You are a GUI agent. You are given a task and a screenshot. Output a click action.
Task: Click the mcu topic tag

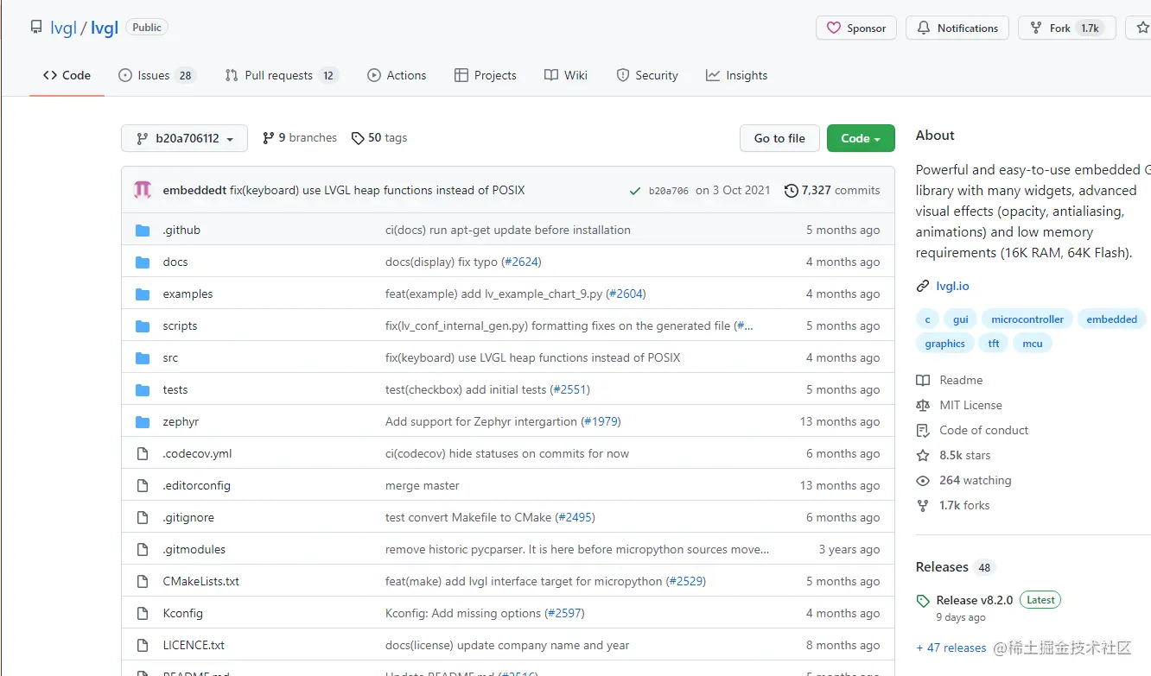[x=1033, y=344]
